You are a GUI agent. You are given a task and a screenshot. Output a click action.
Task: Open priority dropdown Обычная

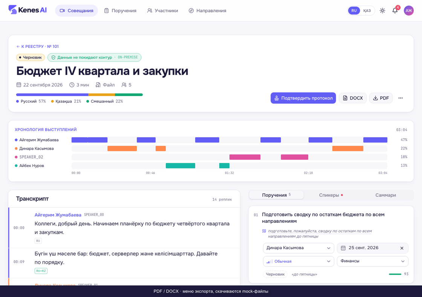point(298,261)
